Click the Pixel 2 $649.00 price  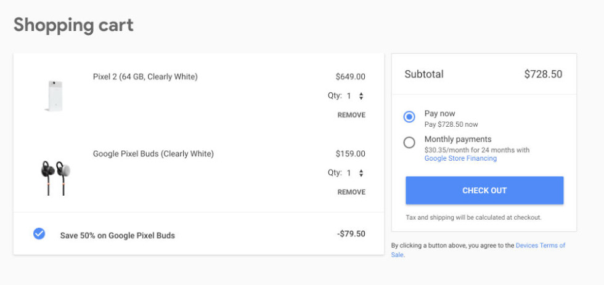pos(350,77)
